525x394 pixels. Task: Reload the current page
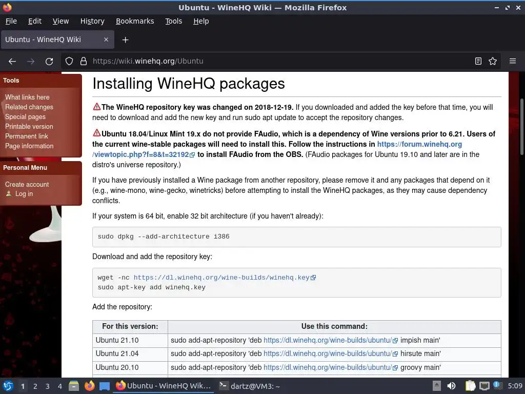coord(49,62)
